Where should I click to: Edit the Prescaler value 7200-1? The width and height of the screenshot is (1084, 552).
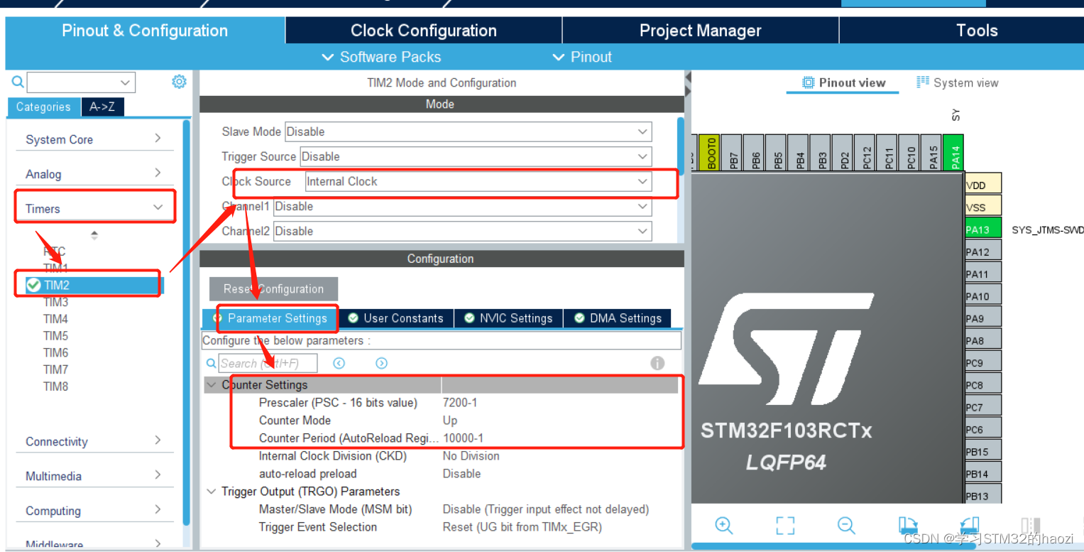point(460,403)
